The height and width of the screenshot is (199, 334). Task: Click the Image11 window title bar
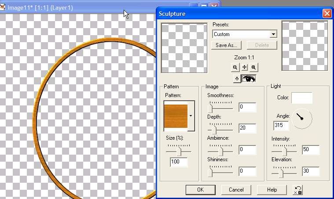coord(110,7)
